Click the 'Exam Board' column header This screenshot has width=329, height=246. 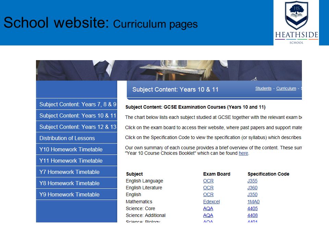(x=217, y=174)
